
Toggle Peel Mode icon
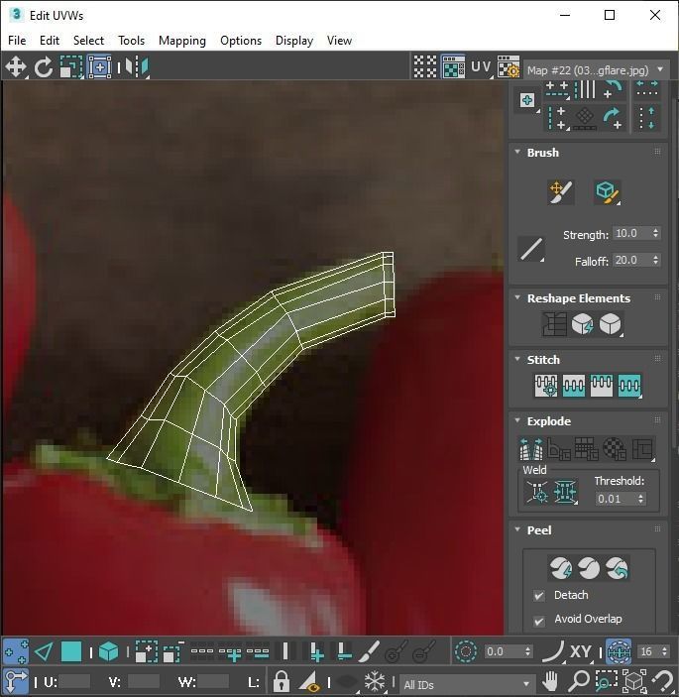coord(589,568)
